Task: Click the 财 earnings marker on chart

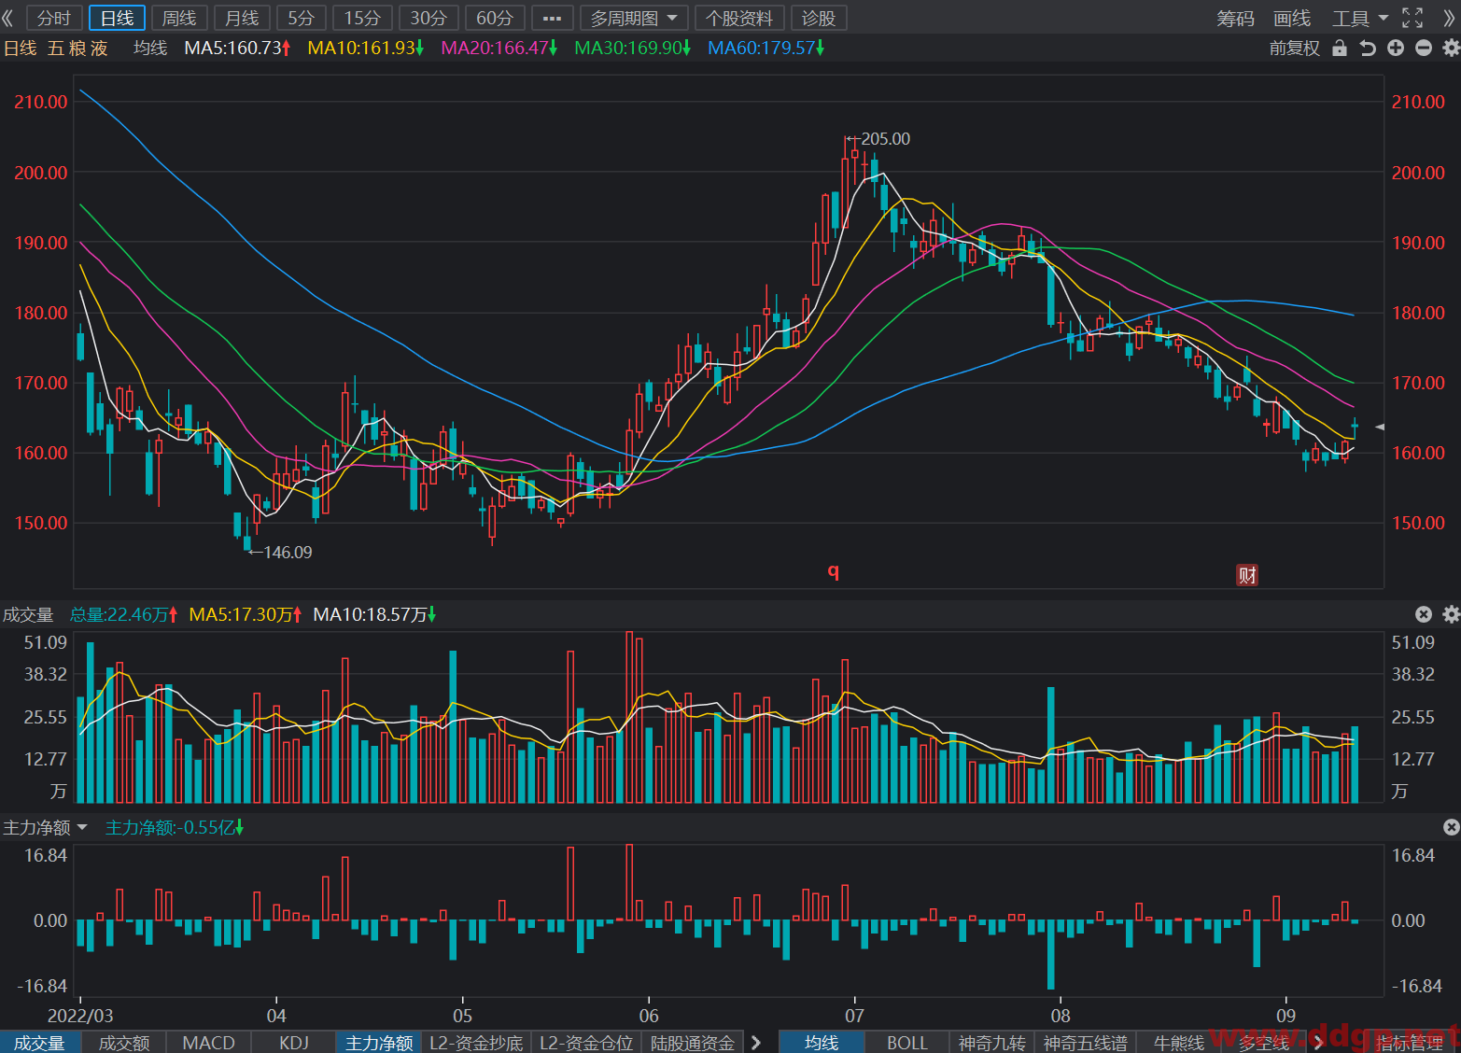Action: pos(1247,575)
